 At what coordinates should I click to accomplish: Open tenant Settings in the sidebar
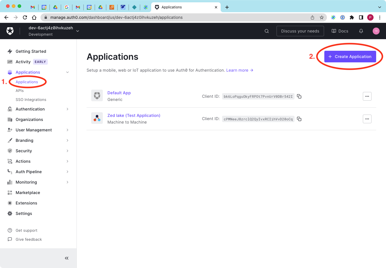click(24, 213)
